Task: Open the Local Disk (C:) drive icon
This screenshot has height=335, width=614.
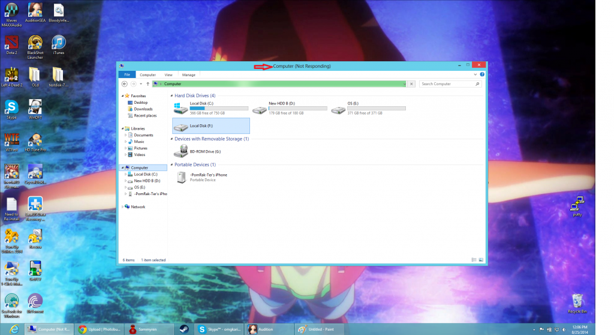Action: (180, 108)
